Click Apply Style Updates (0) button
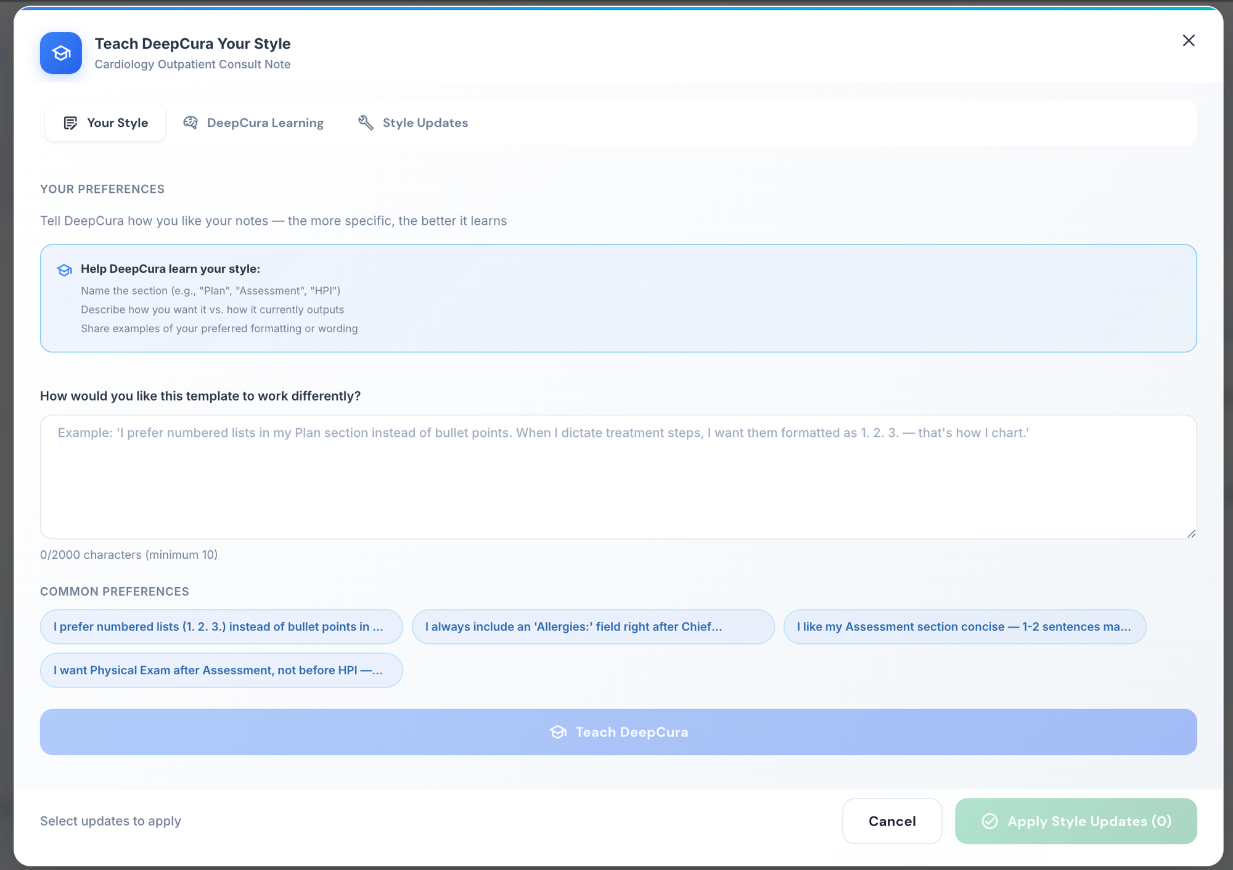Screen dimensions: 1233x870 [x=1076, y=821]
